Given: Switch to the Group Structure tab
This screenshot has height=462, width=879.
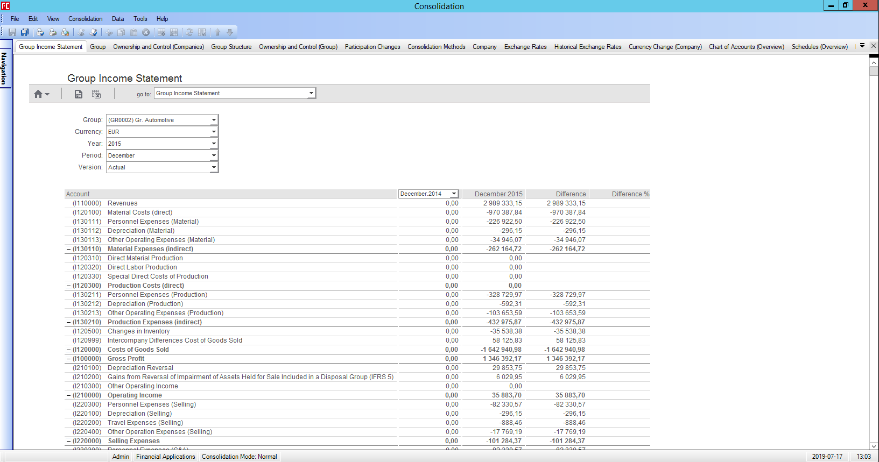Looking at the screenshot, I should 231,47.
